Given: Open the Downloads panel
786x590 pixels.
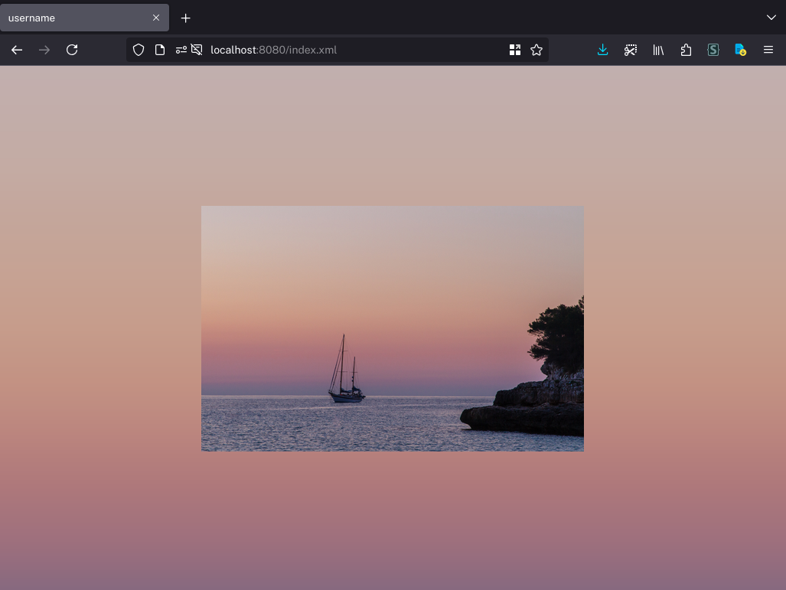Looking at the screenshot, I should pos(603,50).
